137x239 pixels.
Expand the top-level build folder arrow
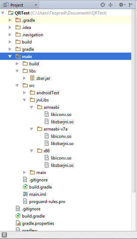[x=10, y=42]
